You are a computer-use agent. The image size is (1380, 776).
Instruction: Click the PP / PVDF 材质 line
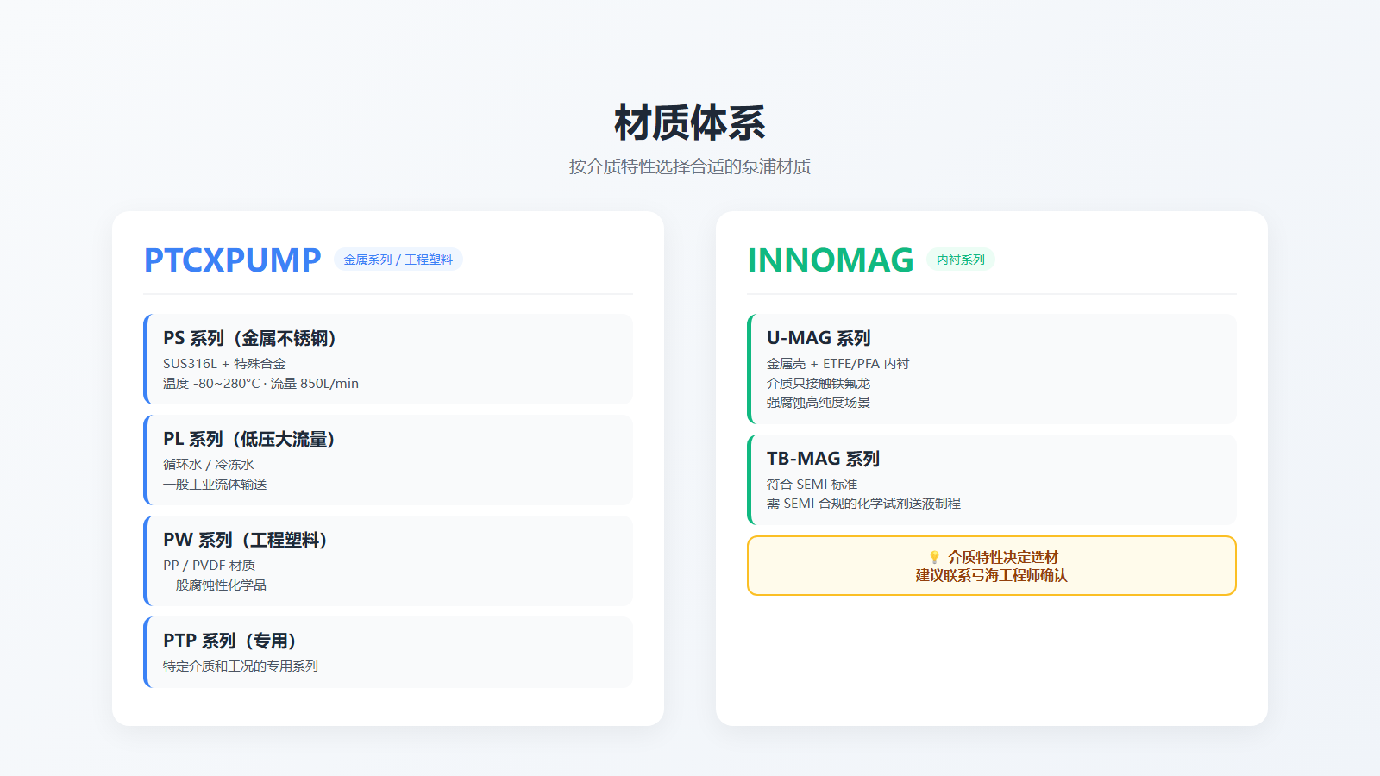tap(209, 566)
